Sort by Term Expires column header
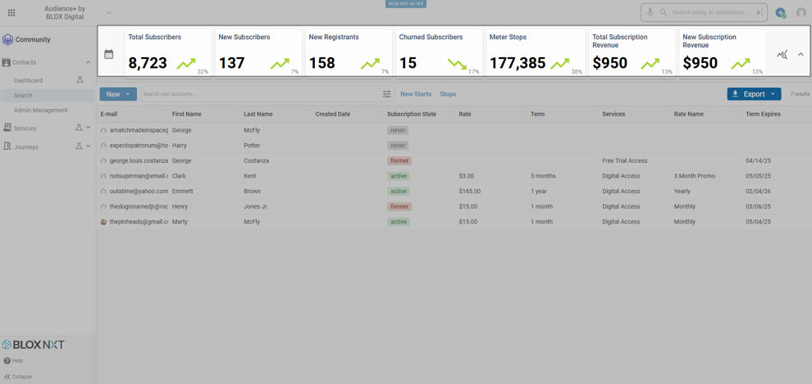Image resolution: width=812 pixels, height=384 pixels. 763,115
